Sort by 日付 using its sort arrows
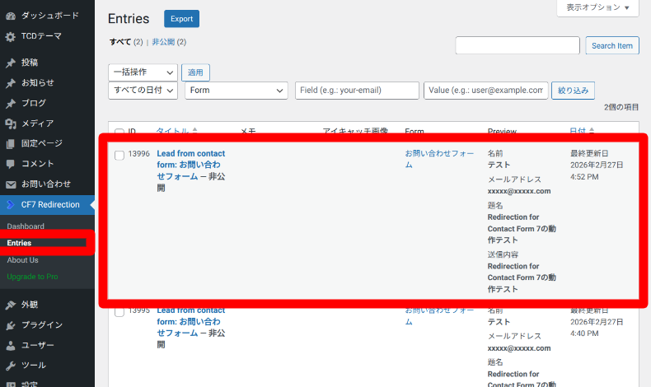 click(592, 131)
